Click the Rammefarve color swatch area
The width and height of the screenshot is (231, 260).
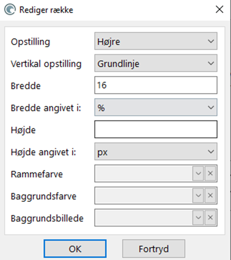pyautogui.click(x=144, y=173)
